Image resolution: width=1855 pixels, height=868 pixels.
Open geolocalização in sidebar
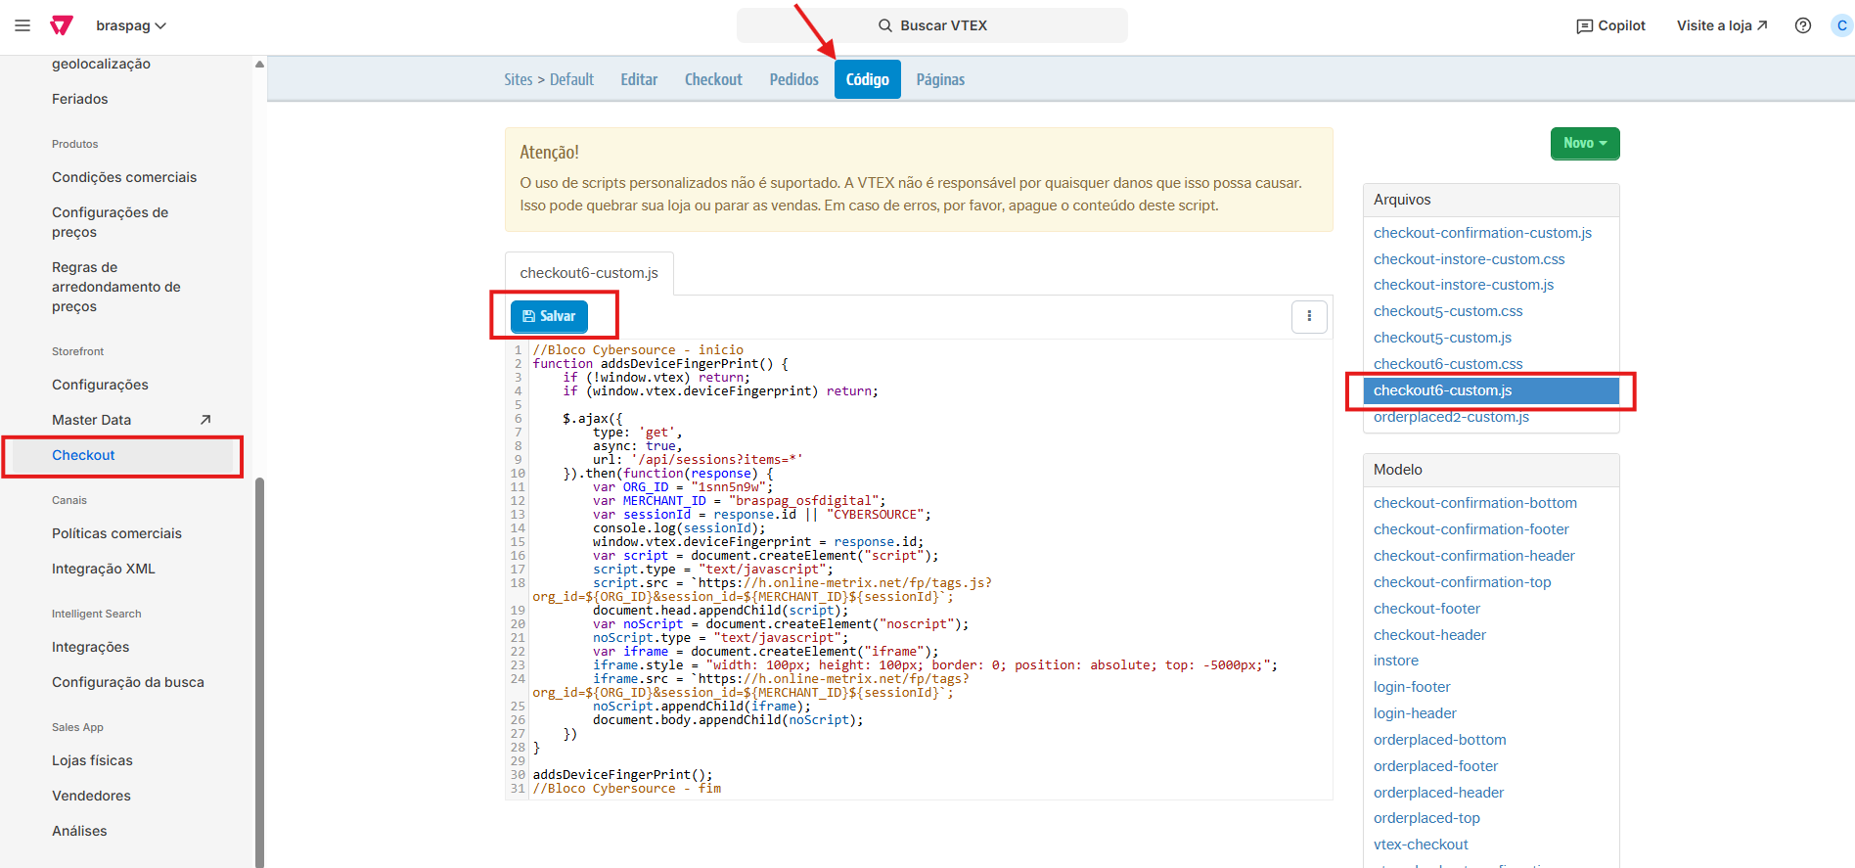(x=101, y=64)
